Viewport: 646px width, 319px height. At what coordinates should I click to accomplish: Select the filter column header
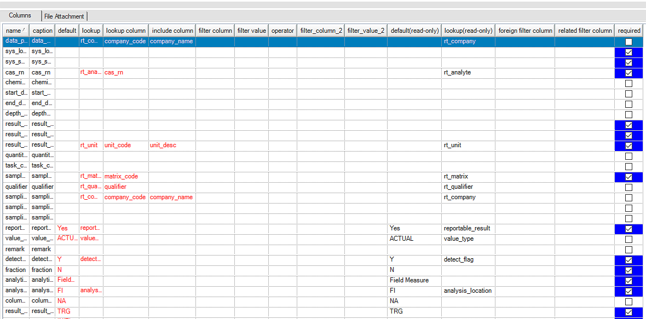pyautogui.click(x=215, y=31)
